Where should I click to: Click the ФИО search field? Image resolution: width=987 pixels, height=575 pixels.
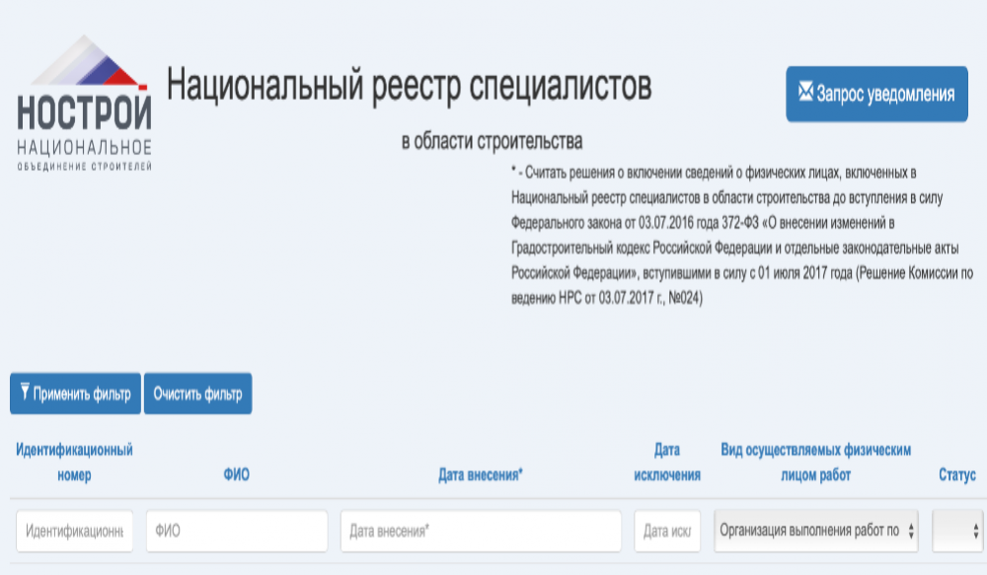coord(237,531)
